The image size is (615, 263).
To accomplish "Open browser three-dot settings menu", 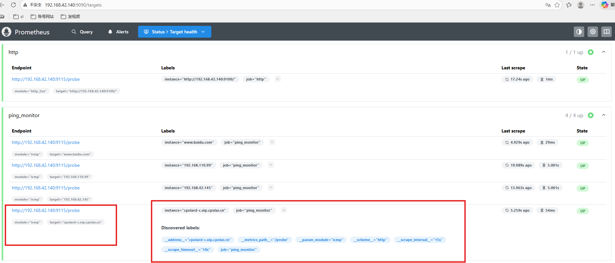I will point(592,5).
